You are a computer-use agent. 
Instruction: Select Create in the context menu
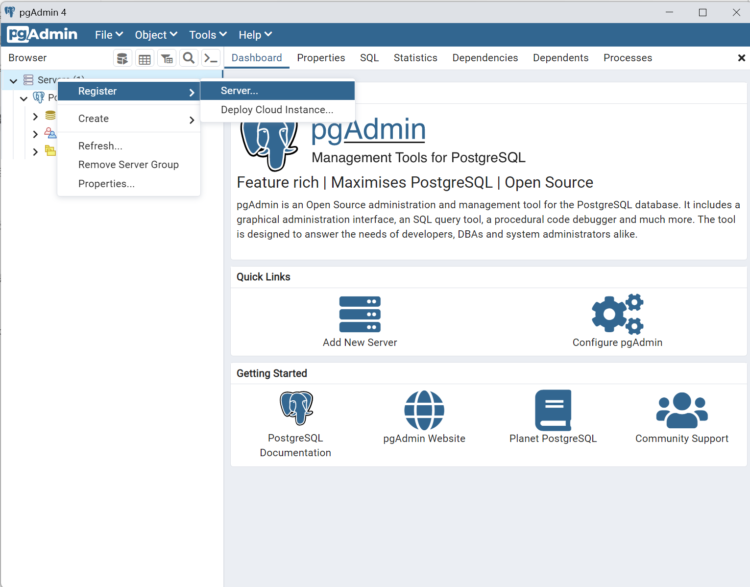click(129, 119)
